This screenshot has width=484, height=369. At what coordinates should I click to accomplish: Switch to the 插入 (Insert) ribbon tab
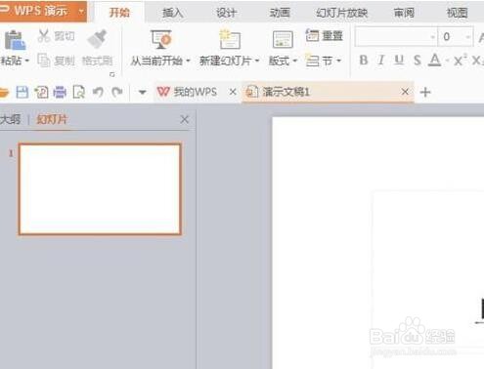point(173,13)
